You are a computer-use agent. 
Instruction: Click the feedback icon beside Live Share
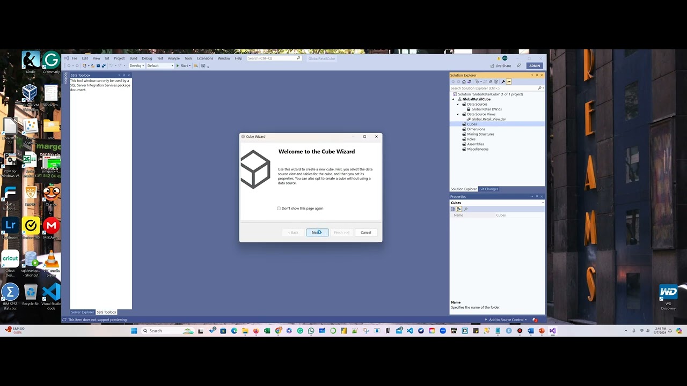(x=520, y=65)
